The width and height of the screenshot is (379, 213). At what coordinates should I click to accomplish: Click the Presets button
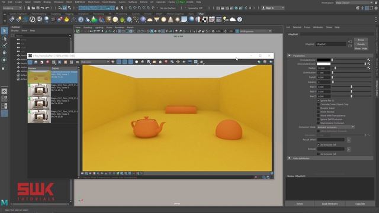pyautogui.click(x=361, y=44)
